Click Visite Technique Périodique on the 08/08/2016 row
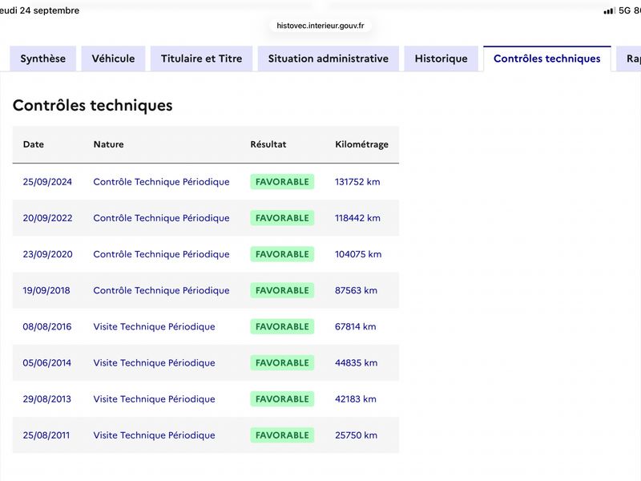The image size is (641, 481). click(x=154, y=326)
